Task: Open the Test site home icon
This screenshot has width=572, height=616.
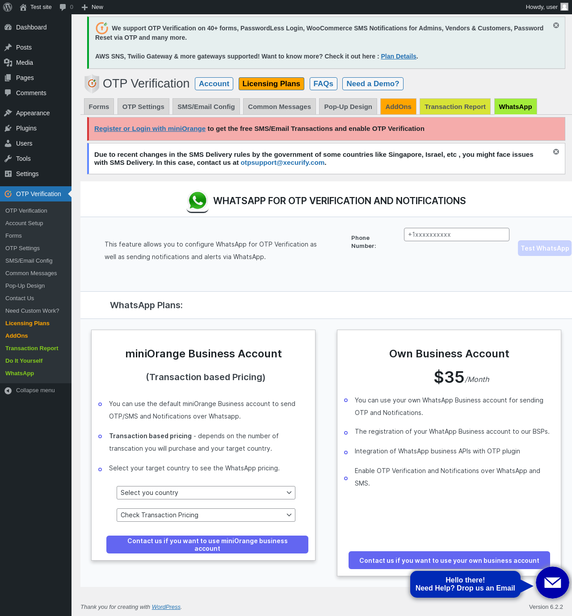Action: (23, 7)
